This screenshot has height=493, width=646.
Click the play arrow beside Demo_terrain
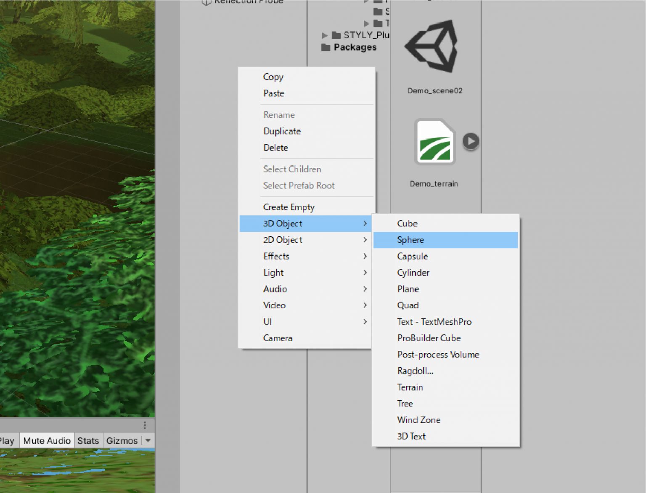point(471,141)
